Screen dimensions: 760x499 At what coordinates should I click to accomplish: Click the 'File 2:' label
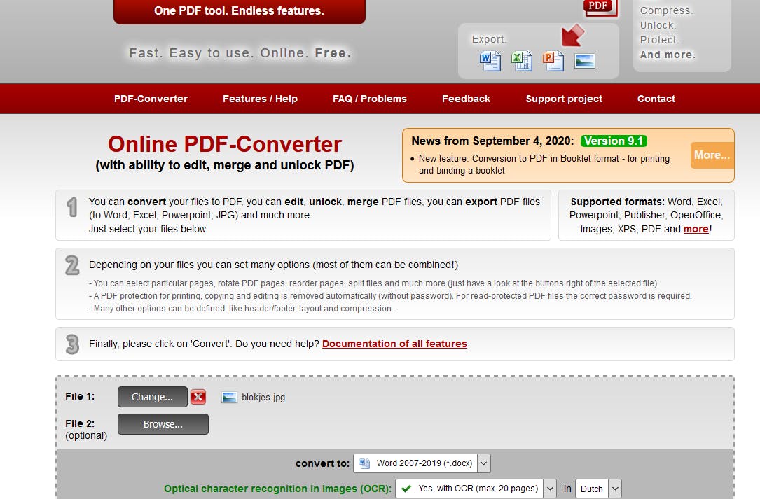coord(80,423)
